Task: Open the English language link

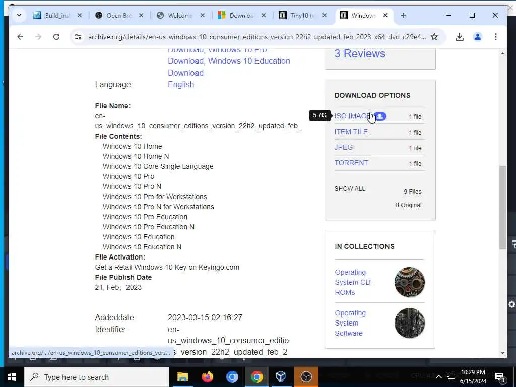Action: [181, 84]
